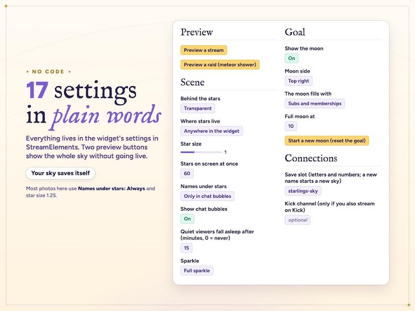
Task: Open the Only in chat bubbles dropdown
Action: tap(208, 196)
